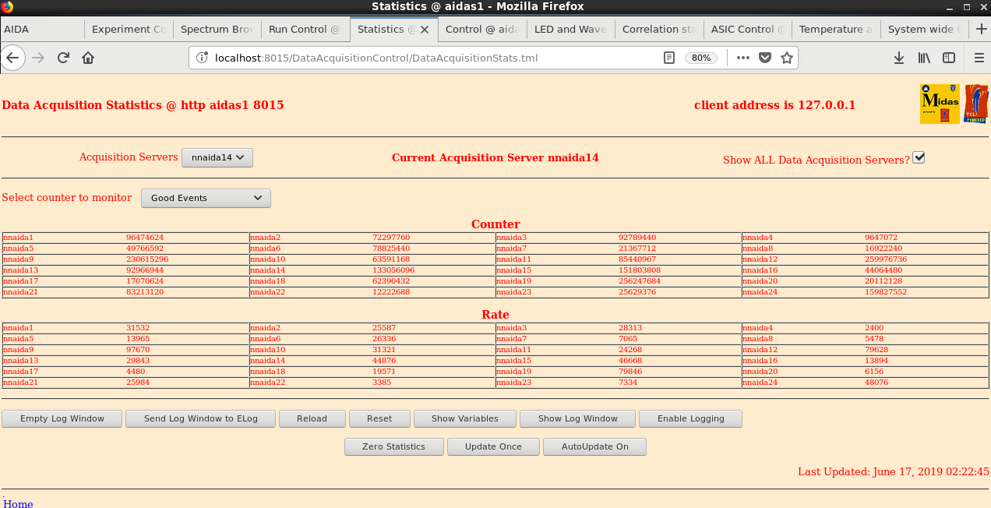Follow the Home link
Viewport: 991px width, 508px height.
pos(19,503)
